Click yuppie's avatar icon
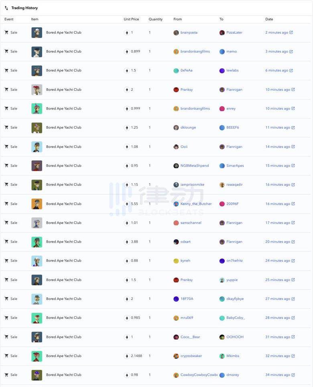313x387 pixels. pyautogui.click(x=222, y=280)
